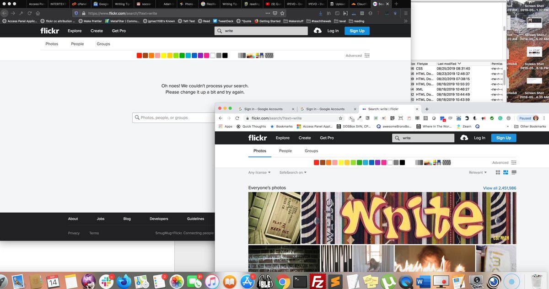The image size is (549, 289).
Task: Reload the page in Chrome
Action: pos(237,118)
